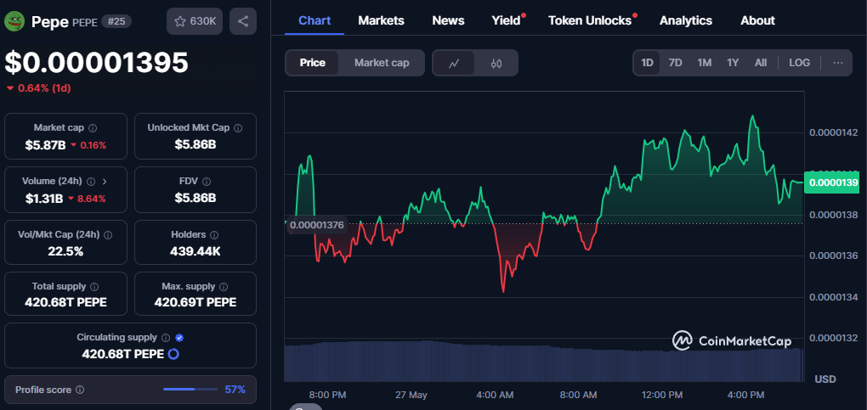This screenshot has height=410, width=867.
Task: Set chart range to All
Action: coord(761,63)
